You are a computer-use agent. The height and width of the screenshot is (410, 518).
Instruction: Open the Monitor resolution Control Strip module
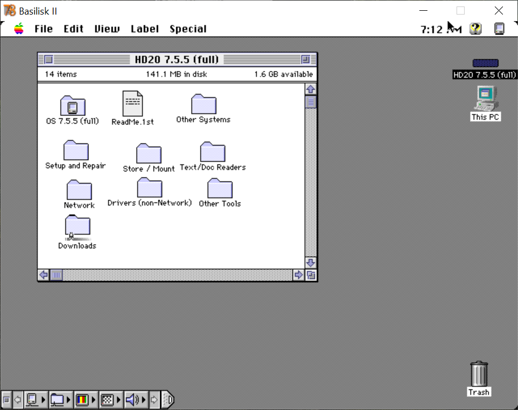[110, 400]
